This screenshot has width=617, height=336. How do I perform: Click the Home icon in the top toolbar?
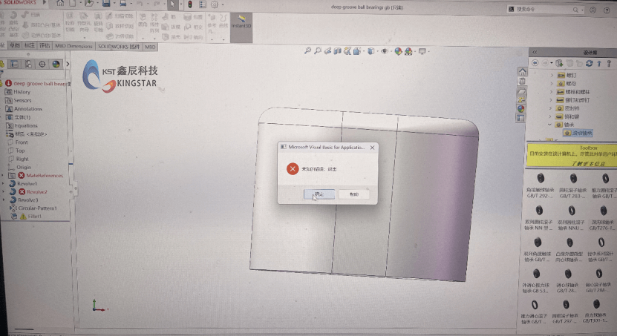[60, 4]
